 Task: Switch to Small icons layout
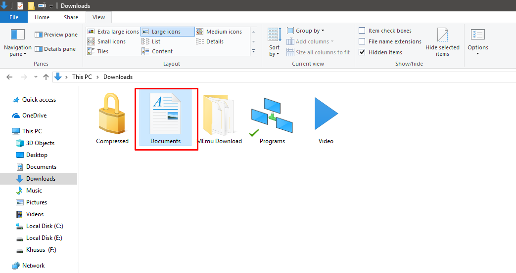point(106,41)
